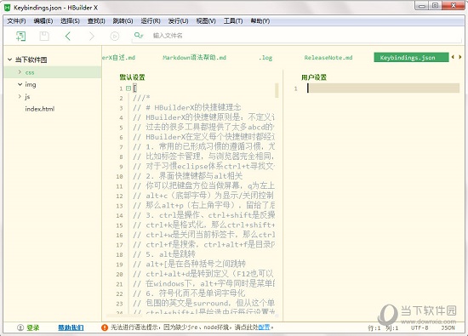Click the 默认设置 panel heading
The width and height of the screenshot is (468, 336).
click(132, 77)
